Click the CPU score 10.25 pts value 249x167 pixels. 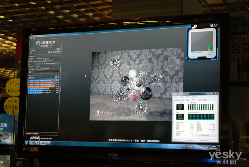(52, 52)
